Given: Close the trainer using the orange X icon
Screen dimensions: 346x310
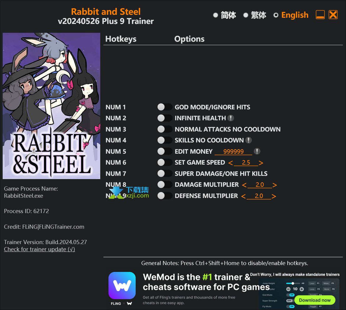Looking at the screenshot, I should (333, 15).
